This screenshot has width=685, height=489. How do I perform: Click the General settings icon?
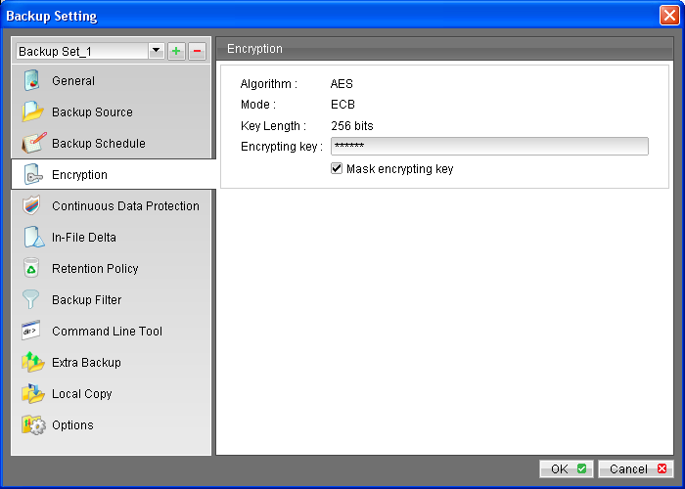click(32, 81)
